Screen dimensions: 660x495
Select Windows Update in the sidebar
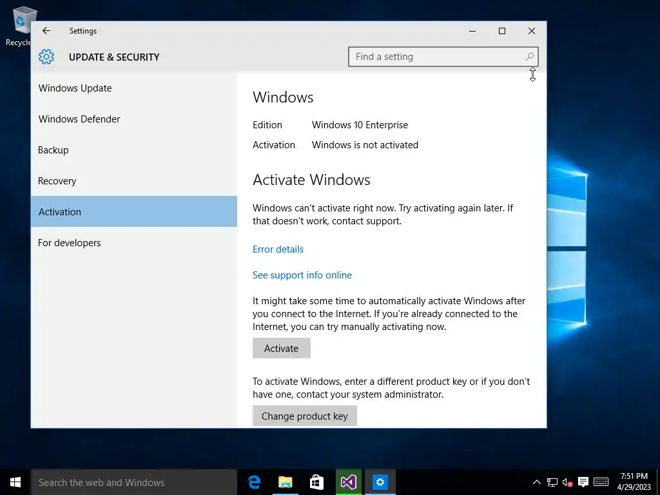coord(134,88)
